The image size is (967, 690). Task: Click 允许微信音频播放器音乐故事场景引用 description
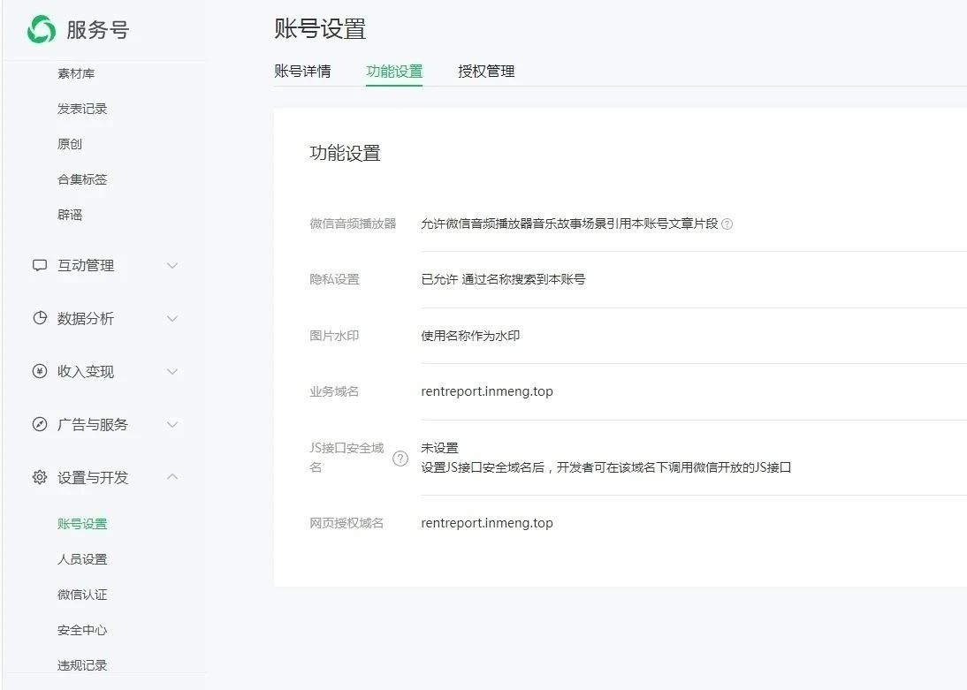point(570,224)
